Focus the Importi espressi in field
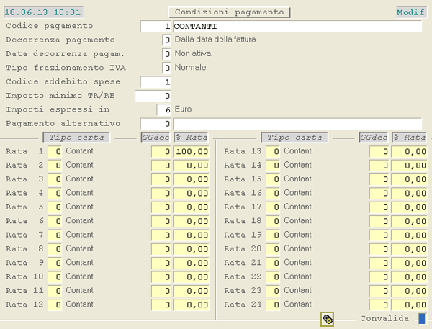This screenshot has width=432, height=329. coord(164,109)
